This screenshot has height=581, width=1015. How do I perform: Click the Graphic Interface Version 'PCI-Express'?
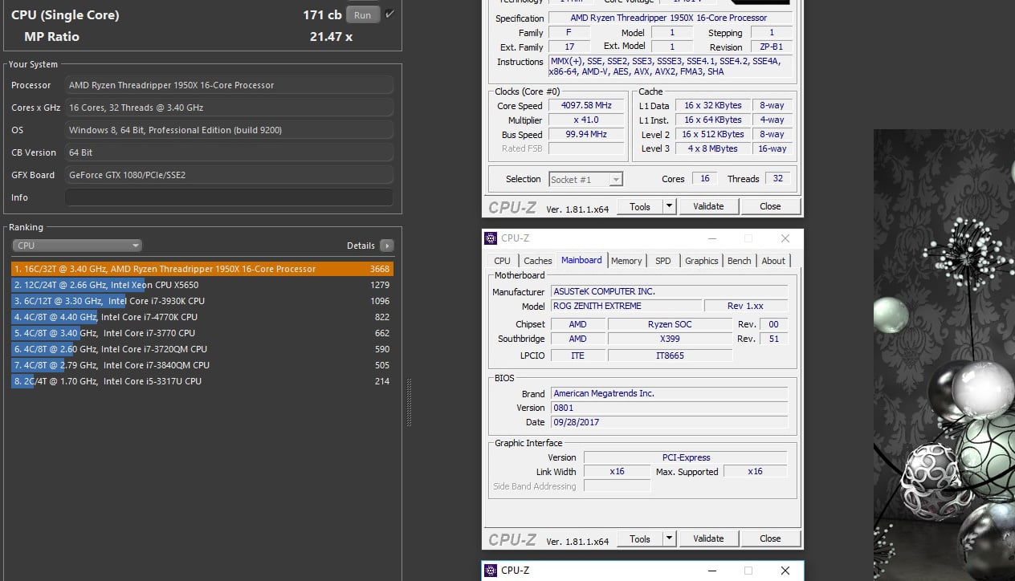(x=686, y=458)
